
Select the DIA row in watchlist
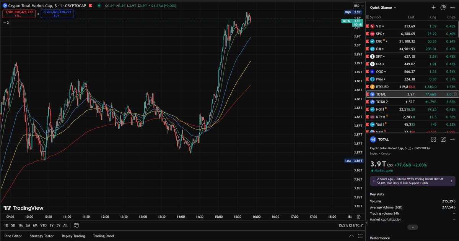click(412, 64)
